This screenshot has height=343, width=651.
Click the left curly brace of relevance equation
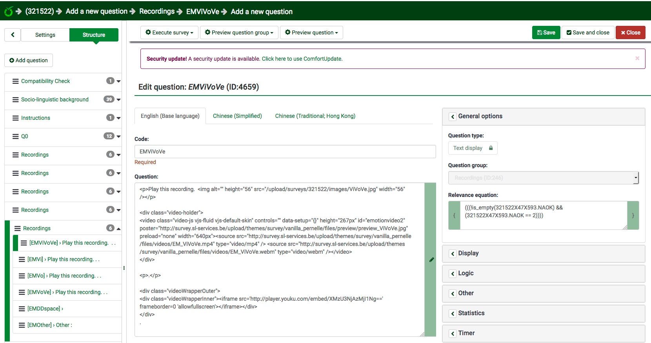(x=454, y=215)
